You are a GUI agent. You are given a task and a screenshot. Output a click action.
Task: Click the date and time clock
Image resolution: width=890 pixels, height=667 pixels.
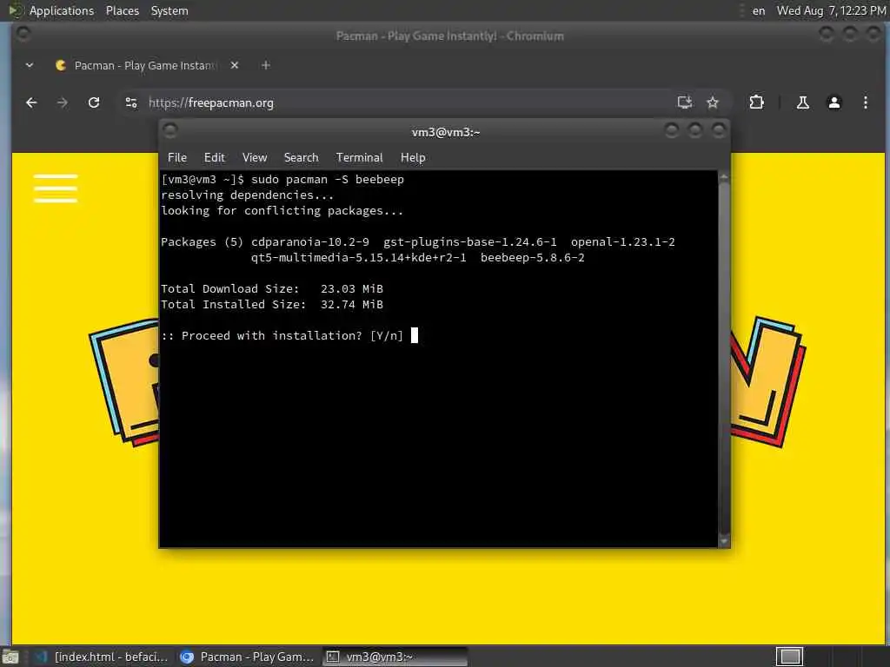(x=830, y=10)
